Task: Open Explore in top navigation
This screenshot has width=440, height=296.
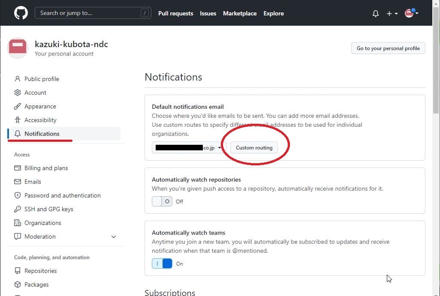Action: click(274, 13)
